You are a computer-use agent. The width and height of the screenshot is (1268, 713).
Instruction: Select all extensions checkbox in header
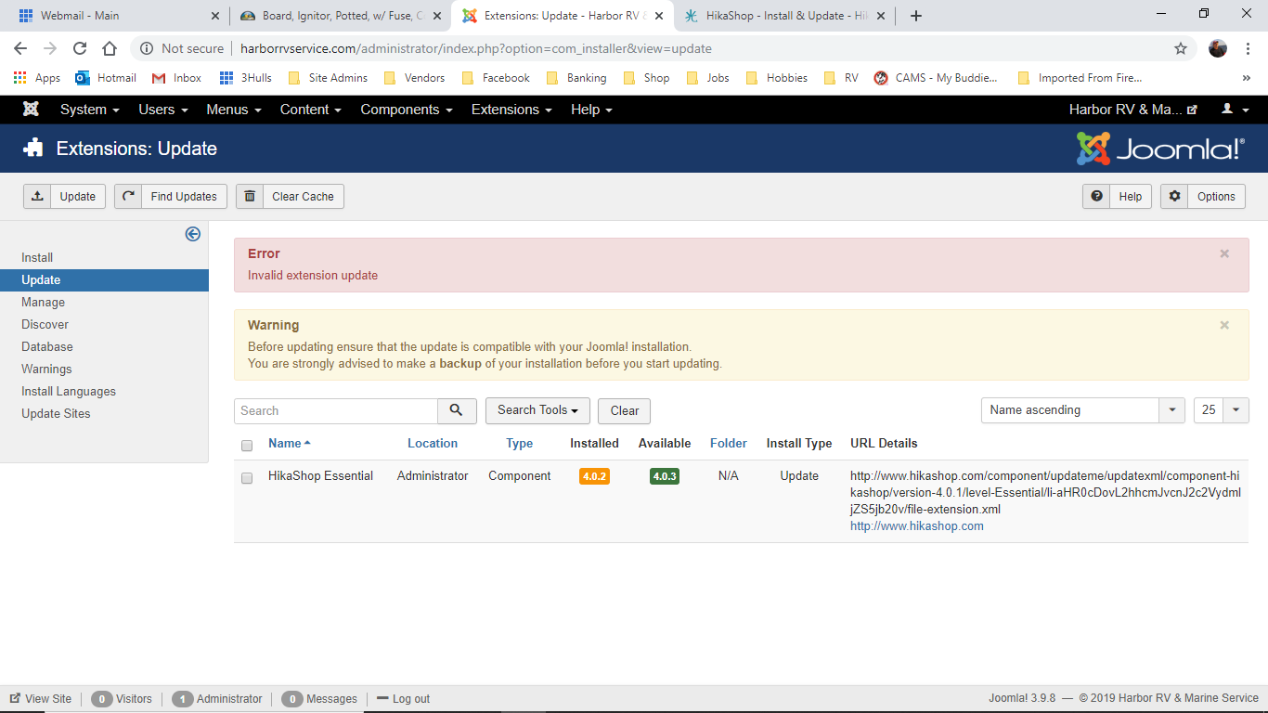click(x=247, y=445)
